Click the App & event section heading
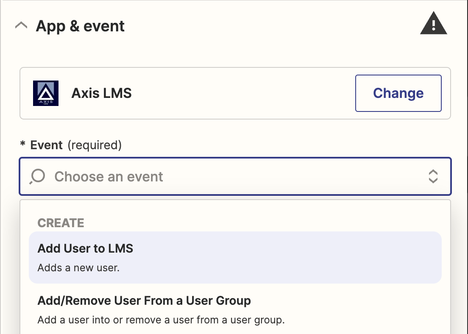Viewport: 468px width, 334px height. point(80,26)
